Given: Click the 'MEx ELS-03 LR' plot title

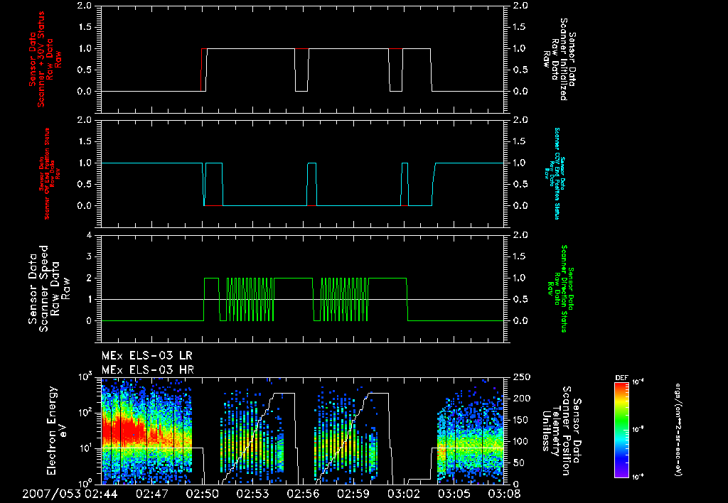Looking at the screenshot, I should click(x=146, y=356).
